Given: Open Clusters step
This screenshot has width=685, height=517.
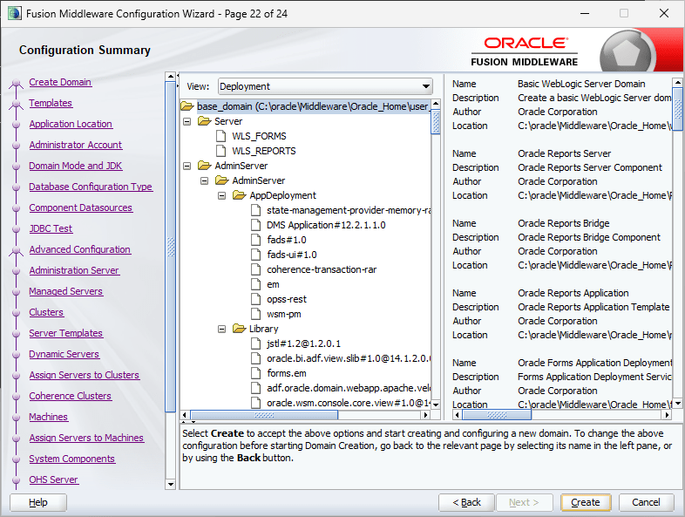Looking at the screenshot, I should coord(46,312).
